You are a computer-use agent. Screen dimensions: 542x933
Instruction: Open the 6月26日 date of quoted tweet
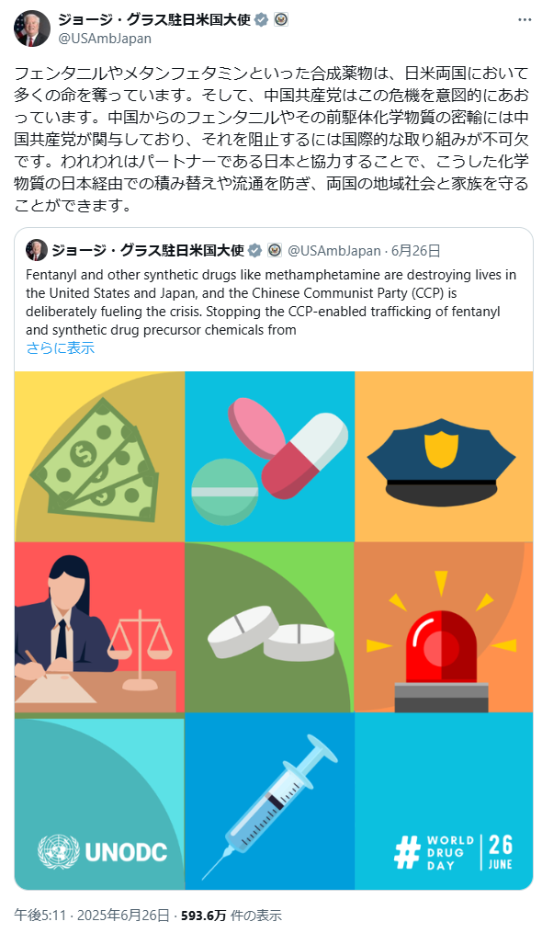(x=416, y=251)
